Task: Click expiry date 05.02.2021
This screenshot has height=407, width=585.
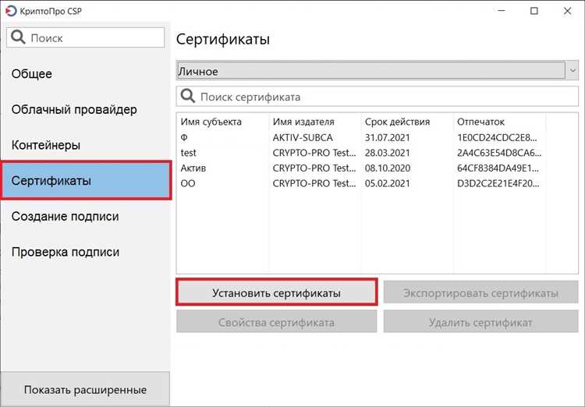Action: pos(387,183)
